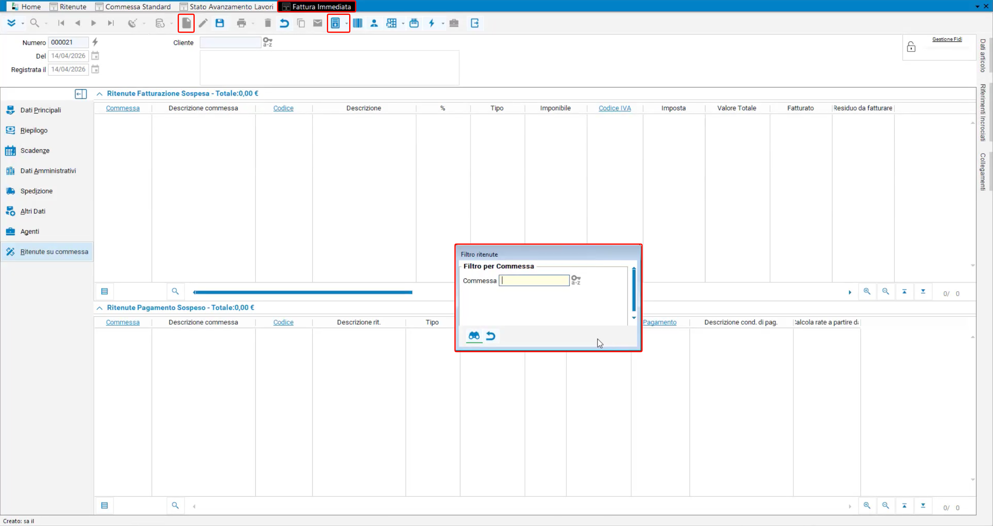Open the Dati Principali section
The width and height of the screenshot is (993, 526).
click(x=47, y=110)
